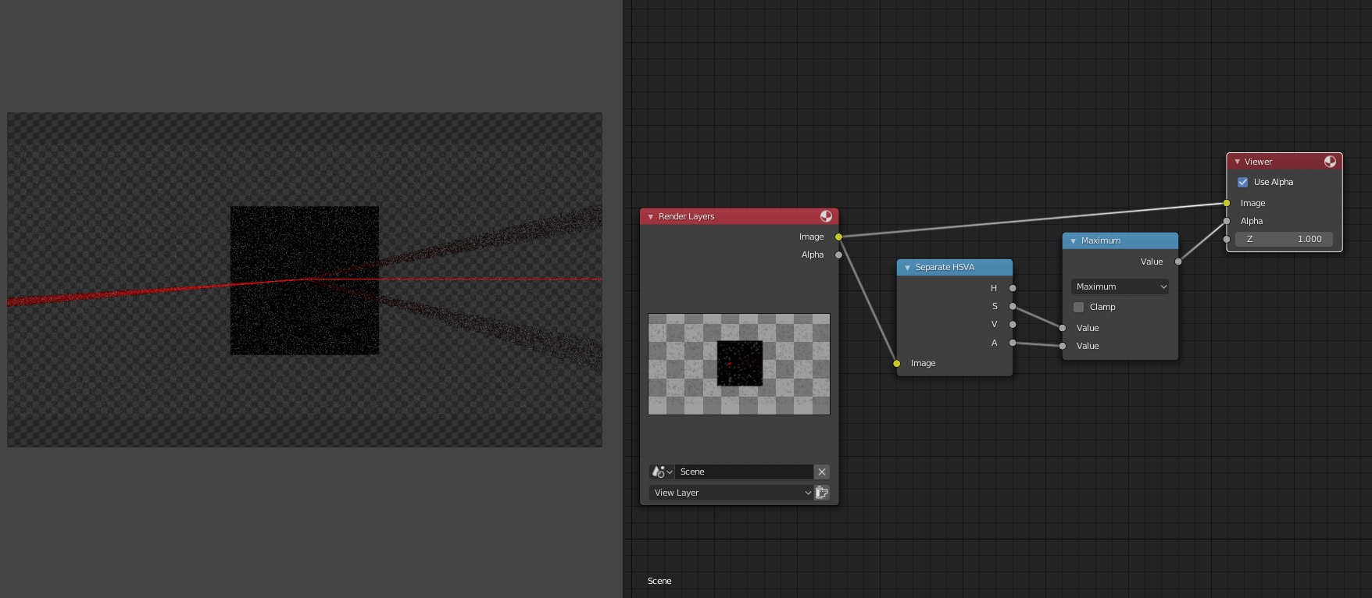The height and width of the screenshot is (598, 1372).
Task: Open the scene browse icon in Render Layers
Action: 661,472
